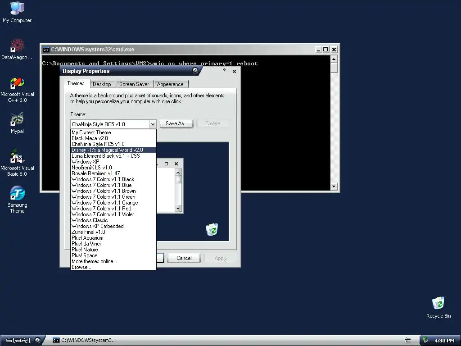Screen dimensions: 461x346
Task: Choose Luna Element Black v5.1 + CSS
Action: pyautogui.click(x=113, y=156)
